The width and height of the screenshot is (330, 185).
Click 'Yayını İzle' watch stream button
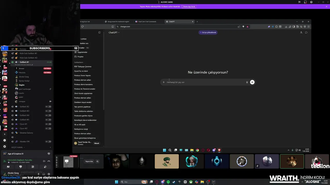[x=89, y=161]
